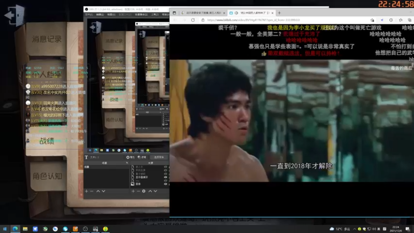Screen dimensions: 414x233
Task: Open Microsoft Edge from taskbar
Action: point(15,229)
